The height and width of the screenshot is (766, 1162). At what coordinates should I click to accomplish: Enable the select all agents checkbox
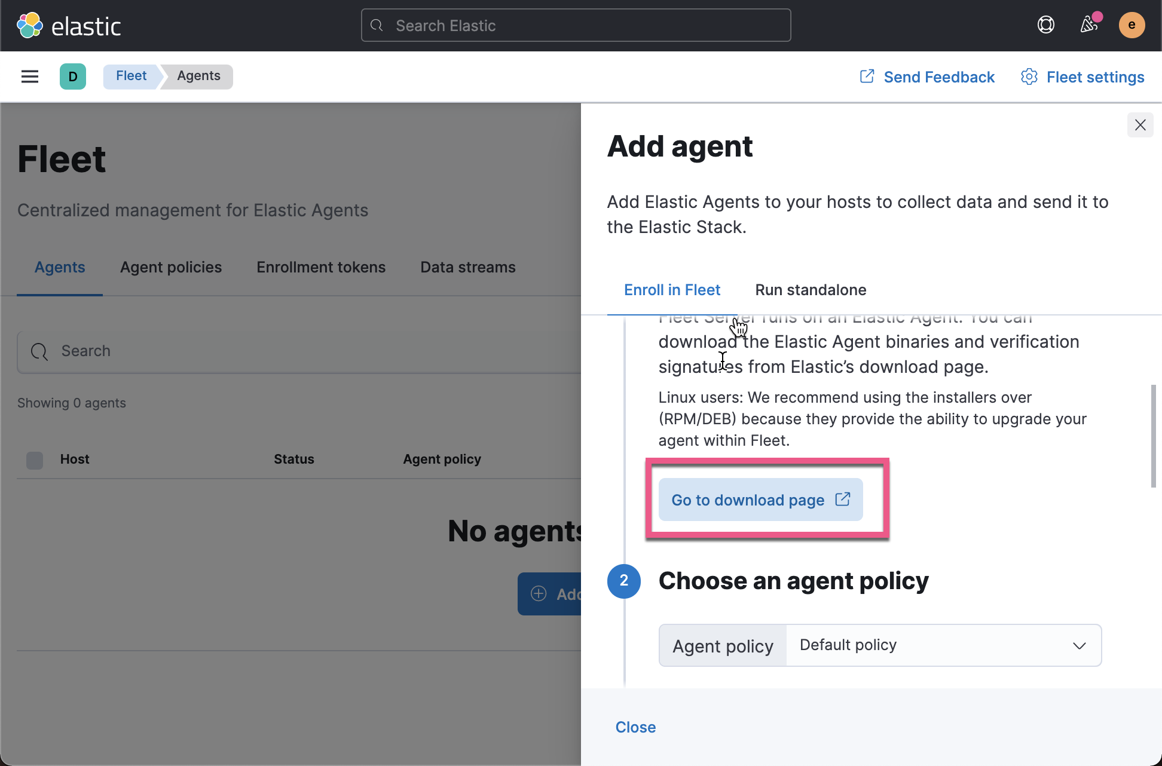(34, 460)
